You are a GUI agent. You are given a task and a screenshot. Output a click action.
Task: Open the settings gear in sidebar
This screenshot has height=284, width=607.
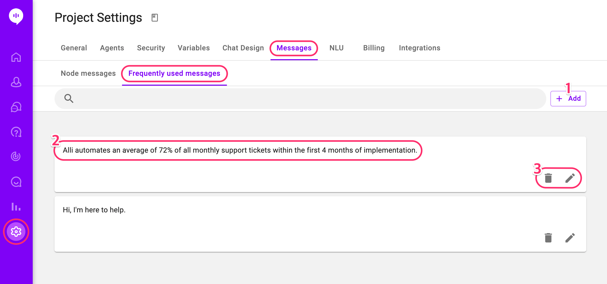coord(16,231)
